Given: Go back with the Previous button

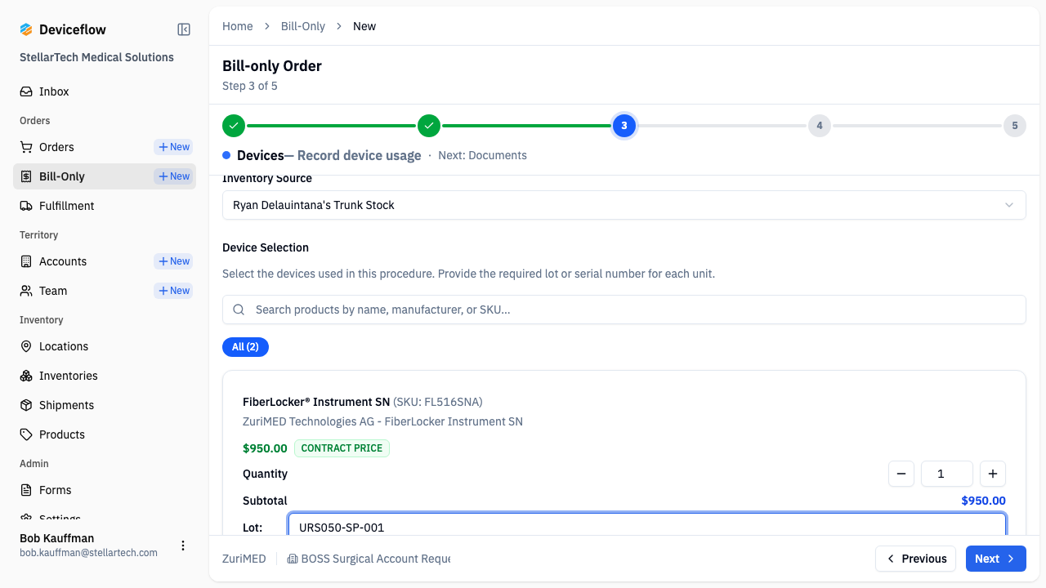Looking at the screenshot, I should pos(916,559).
